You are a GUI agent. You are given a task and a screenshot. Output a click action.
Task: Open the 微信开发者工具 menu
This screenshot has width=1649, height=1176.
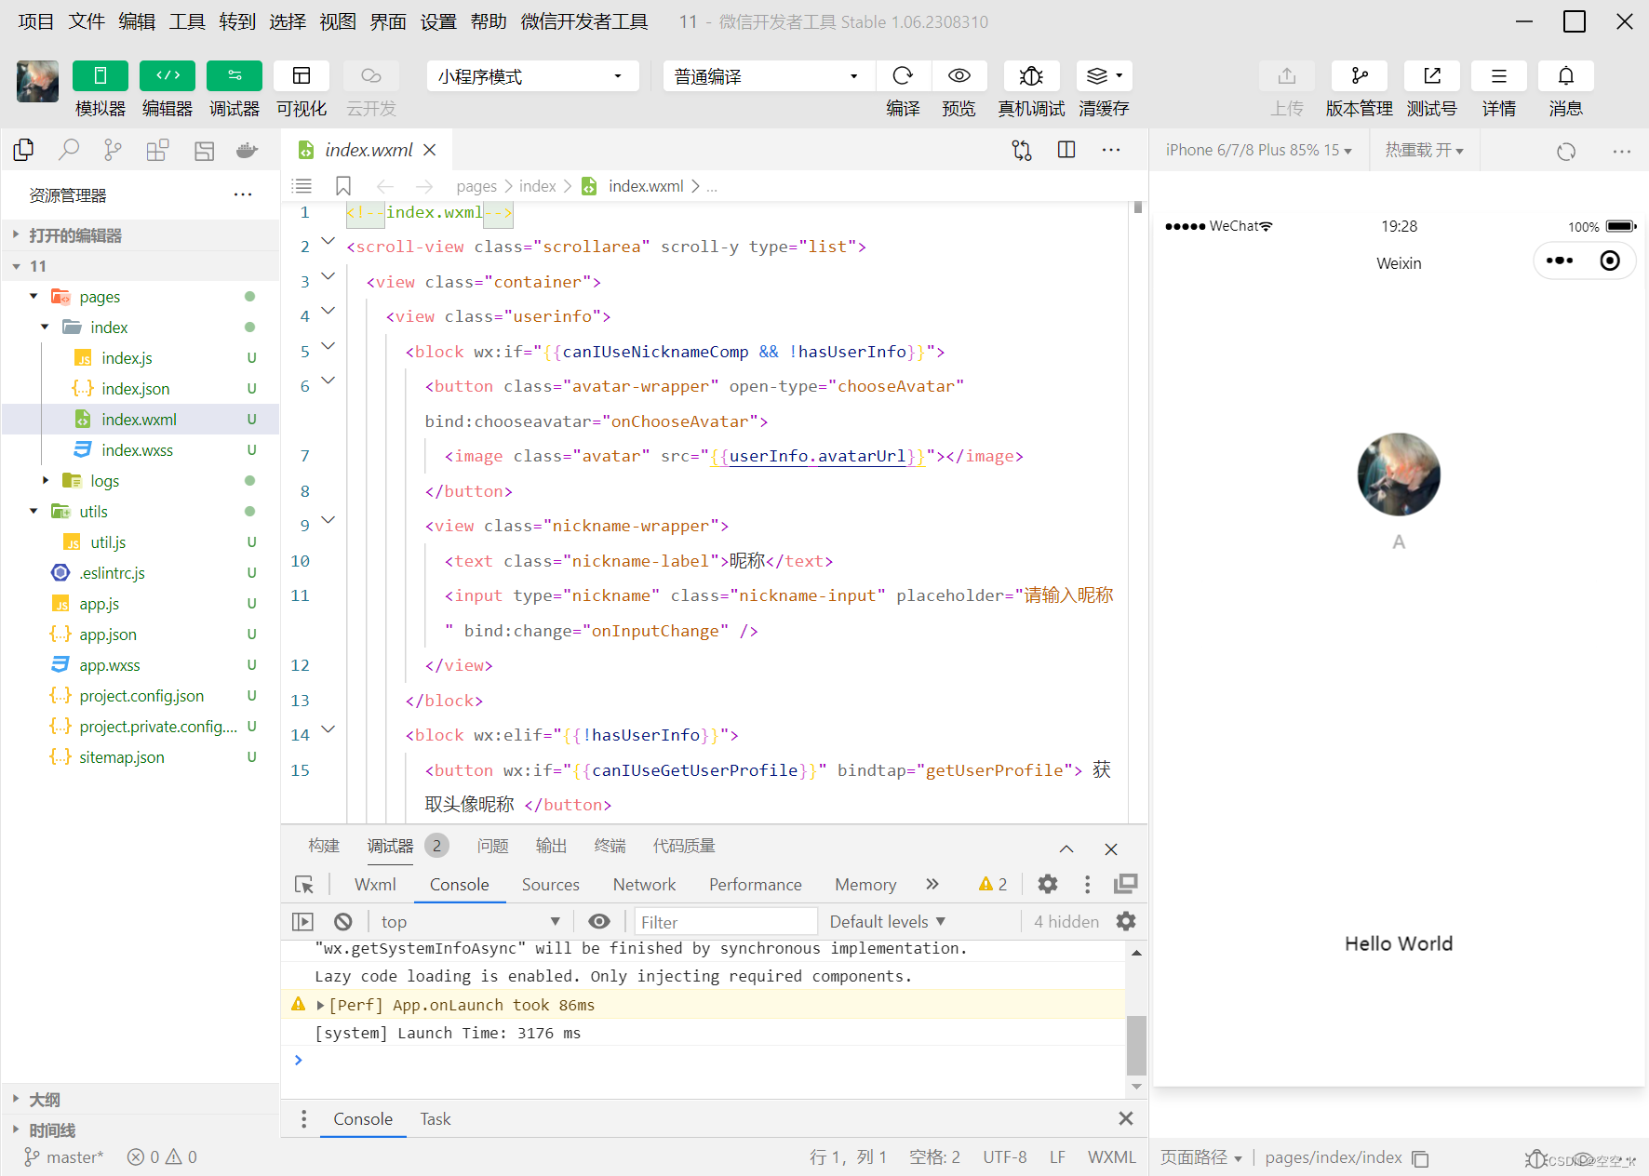(584, 21)
